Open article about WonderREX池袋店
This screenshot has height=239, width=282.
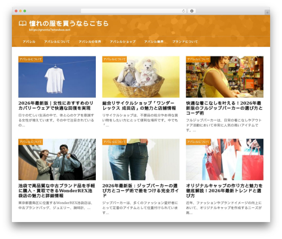click(x=56, y=191)
